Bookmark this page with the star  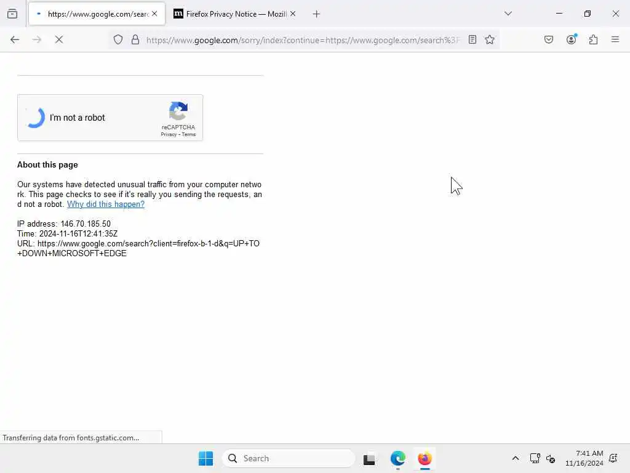(x=489, y=39)
